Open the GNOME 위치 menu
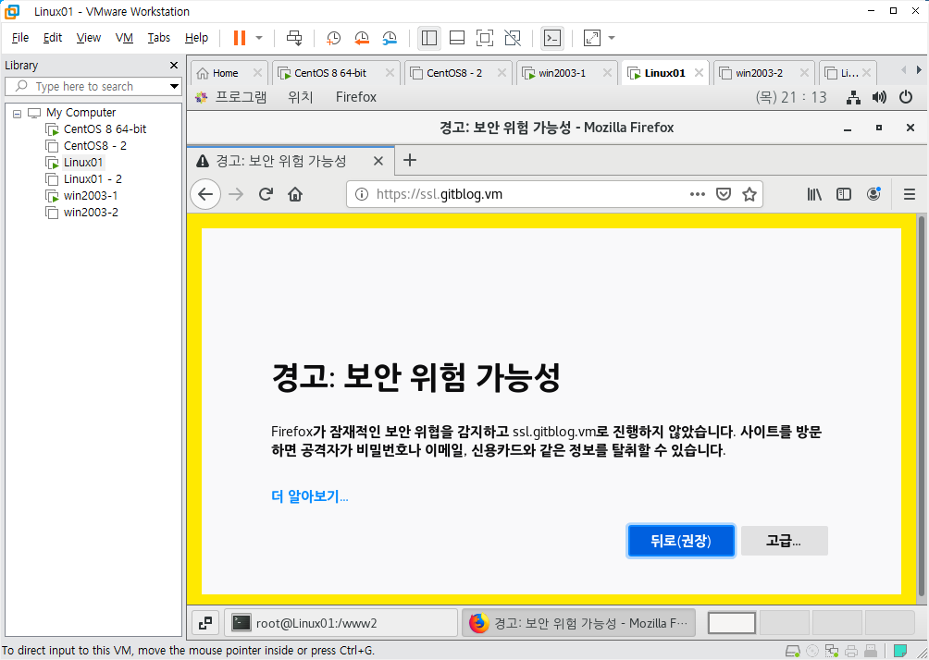This screenshot has height=660, width=929. (301, 97)
